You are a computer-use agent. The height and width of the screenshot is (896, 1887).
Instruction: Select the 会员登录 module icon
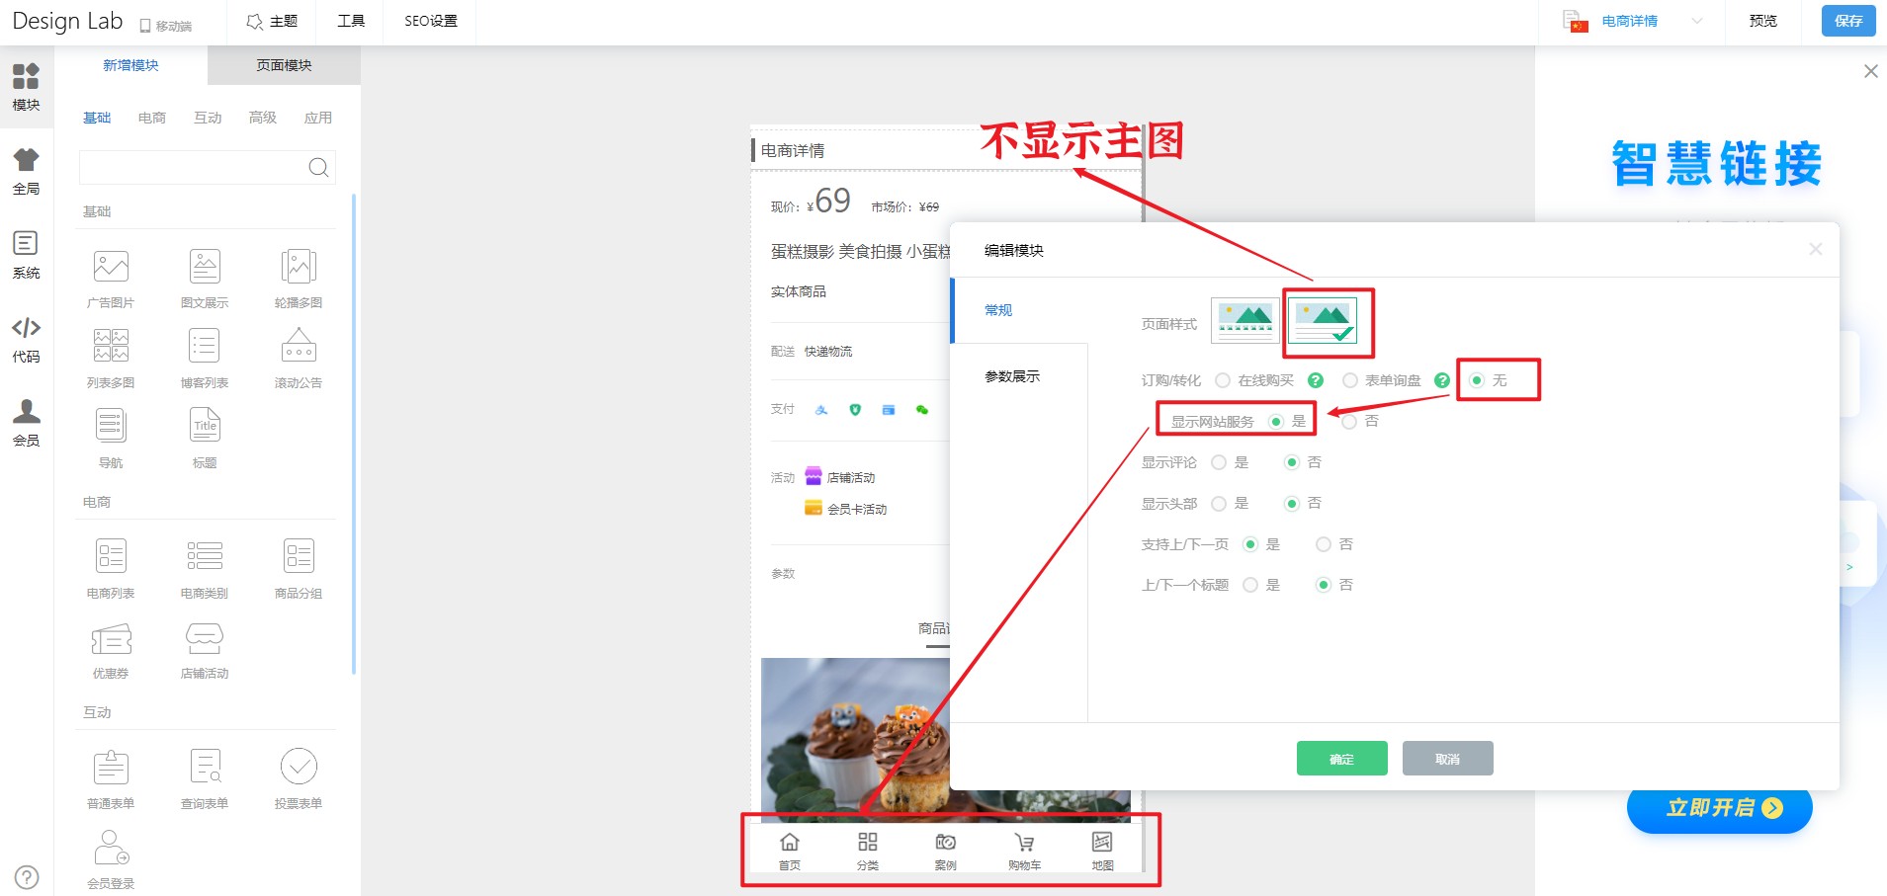pos(111,848)
